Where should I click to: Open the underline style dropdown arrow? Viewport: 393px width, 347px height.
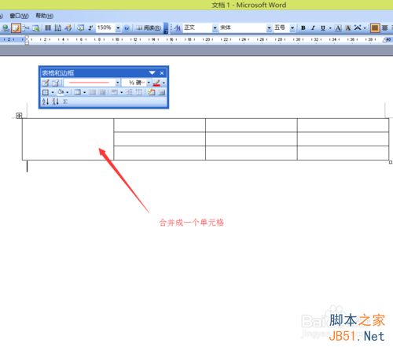point(330,28)
